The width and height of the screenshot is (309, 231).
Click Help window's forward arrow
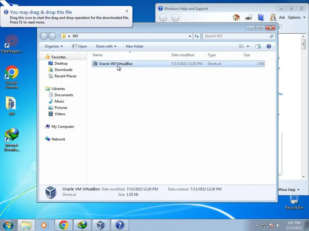point(175,18)
